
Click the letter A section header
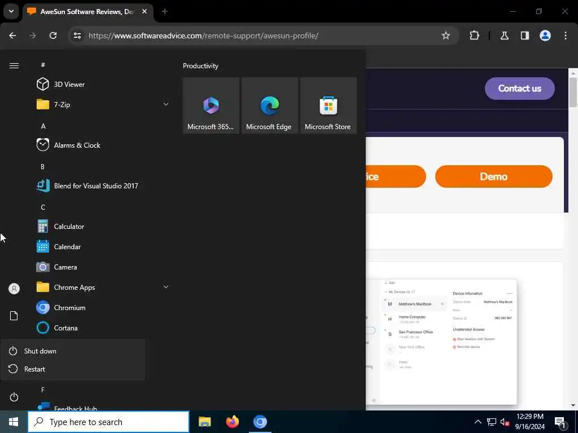(43, 126)
